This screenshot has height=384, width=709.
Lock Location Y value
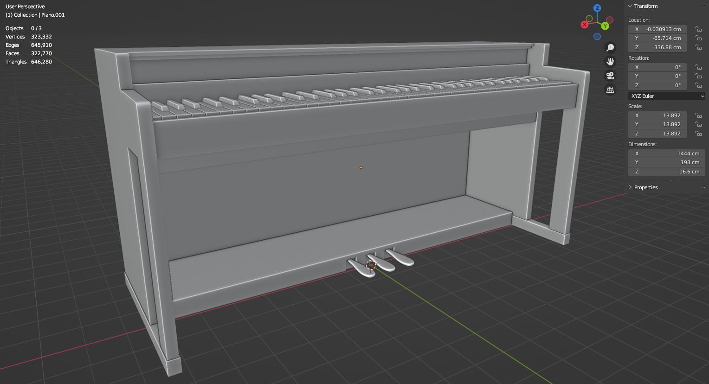tap(698, 38)
